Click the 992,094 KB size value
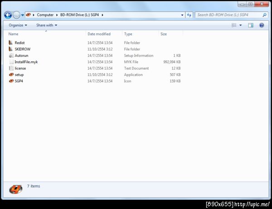The width and height of the screenshot is (272, 209). tap(172, 62)
